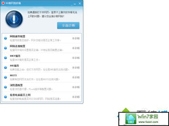Click 未诊断 status in 网络硬件配置 row
The height and width of the screenshot is (126, 169).
76,38
